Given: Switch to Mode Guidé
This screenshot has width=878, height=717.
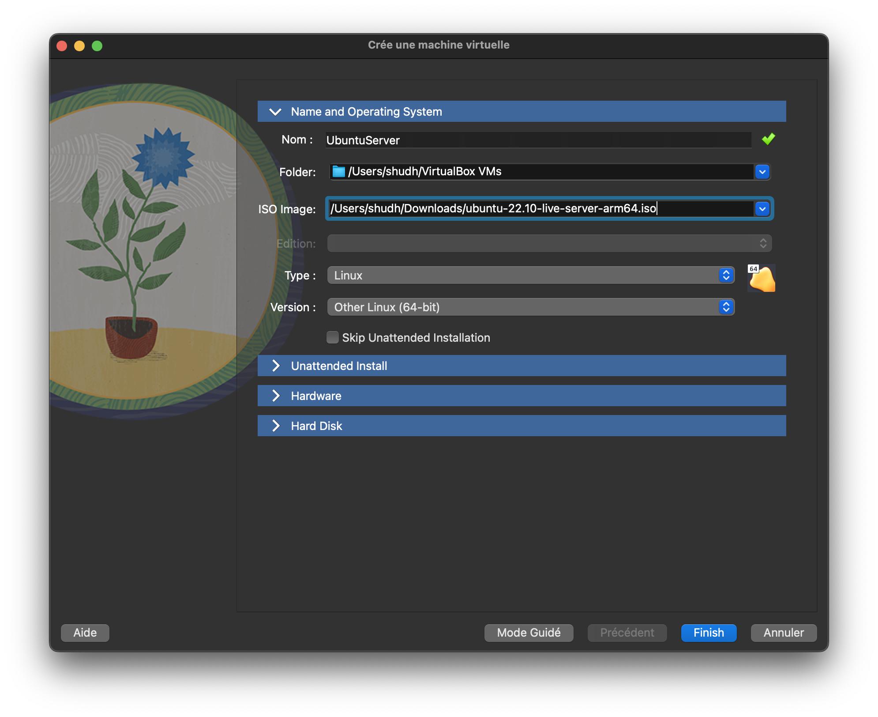Looking at the screenshot, I should [528, 633].
